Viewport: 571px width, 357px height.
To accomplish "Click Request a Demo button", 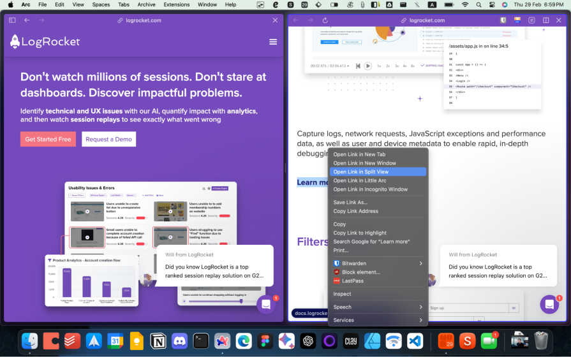I will tap(108, 139).
